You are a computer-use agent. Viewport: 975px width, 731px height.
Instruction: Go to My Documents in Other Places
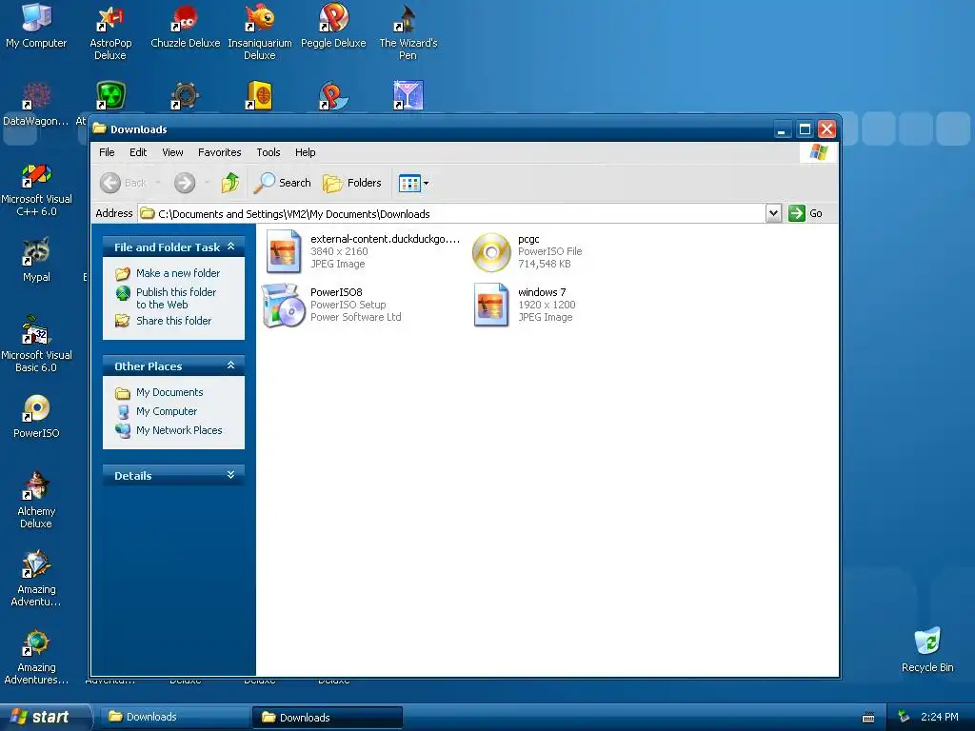159,392
